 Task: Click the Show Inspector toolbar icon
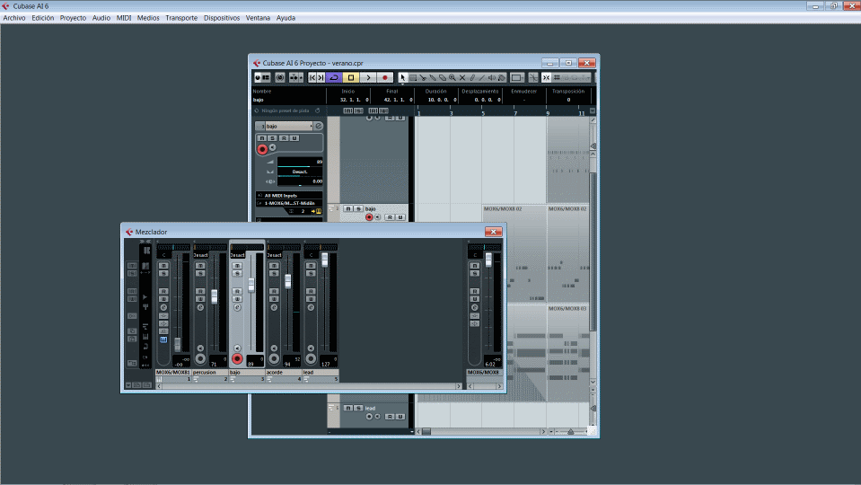click(265, 77)
